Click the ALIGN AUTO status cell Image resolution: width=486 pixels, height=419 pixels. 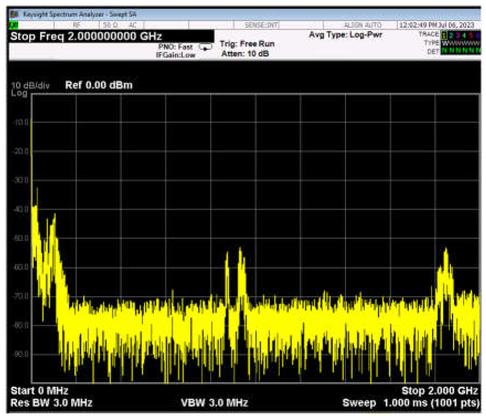(x=362, y=25)
